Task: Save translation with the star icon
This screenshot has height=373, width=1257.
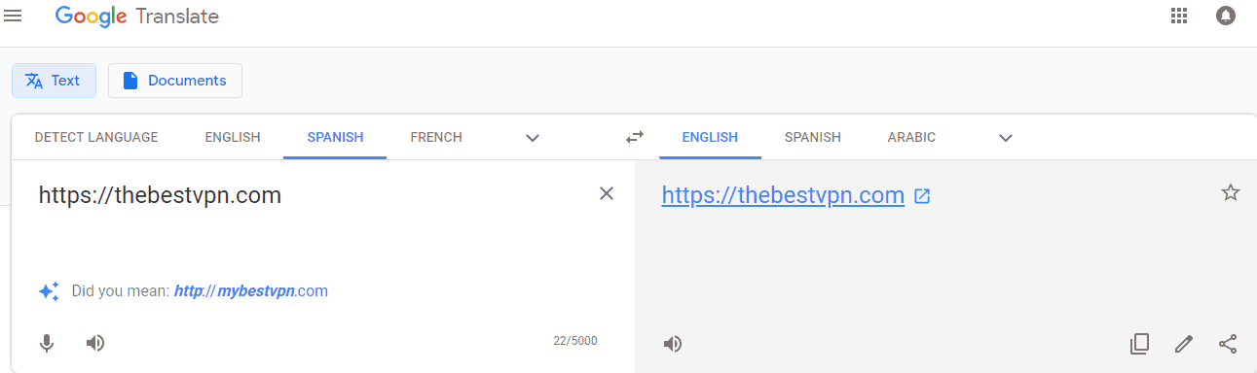Action: [x=1231, y=192]
